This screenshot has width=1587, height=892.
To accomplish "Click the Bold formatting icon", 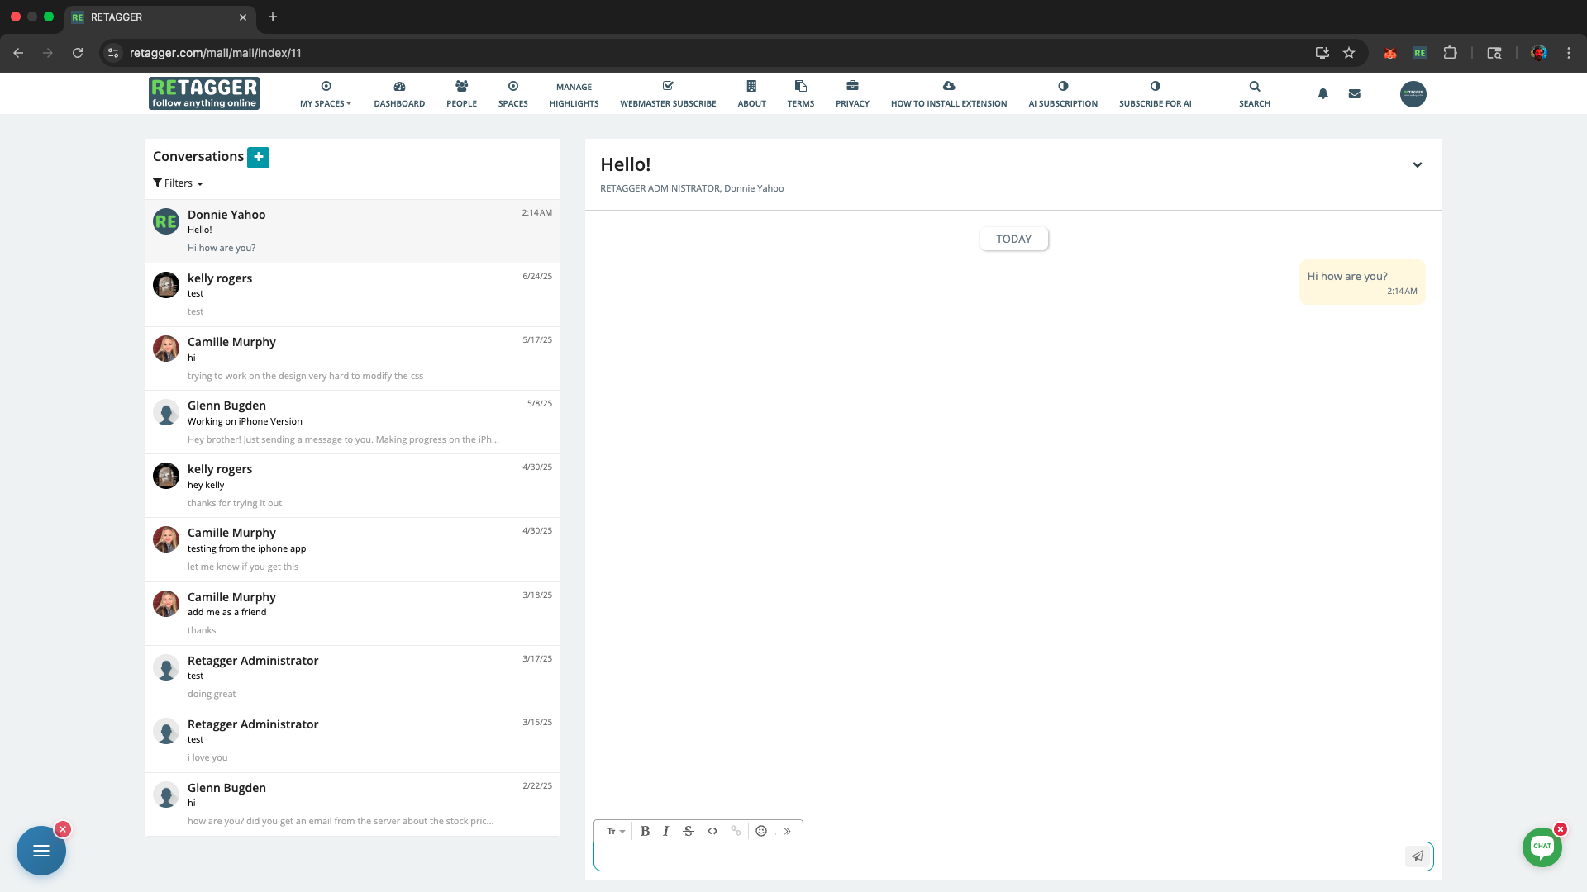I will (x=645, y=831).
